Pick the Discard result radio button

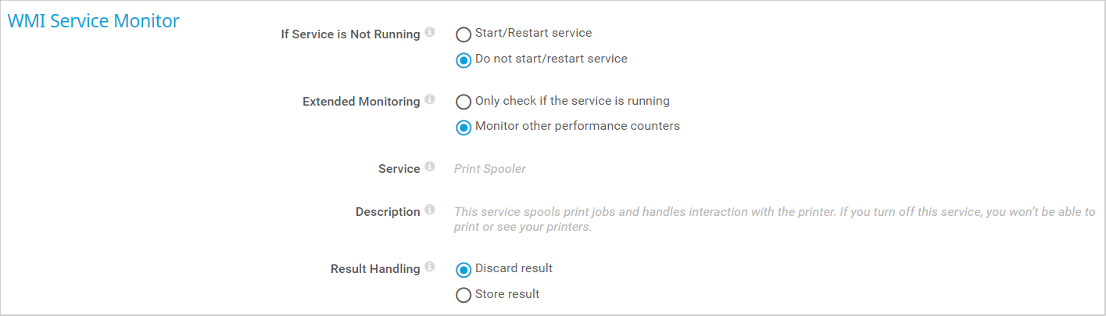[464, 269]
